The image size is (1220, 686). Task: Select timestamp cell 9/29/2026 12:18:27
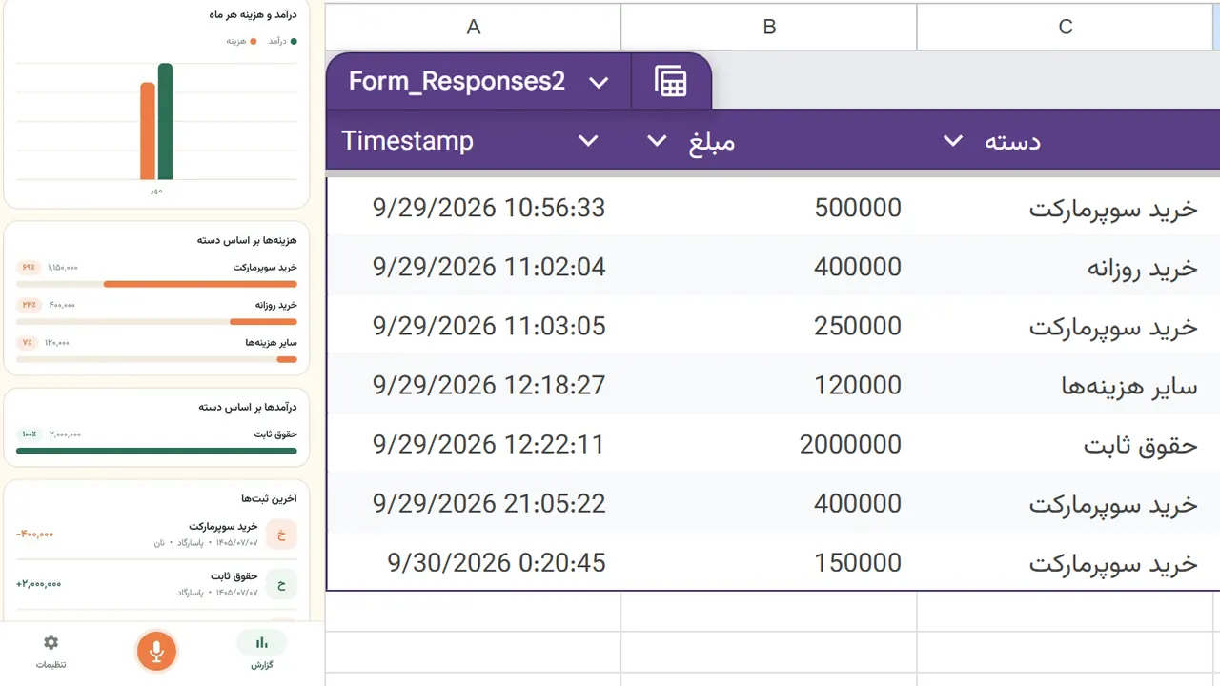pyautogui.click(x=474, y=385)
